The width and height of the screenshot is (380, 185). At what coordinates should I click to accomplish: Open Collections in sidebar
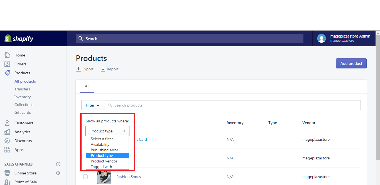[24, 105]
